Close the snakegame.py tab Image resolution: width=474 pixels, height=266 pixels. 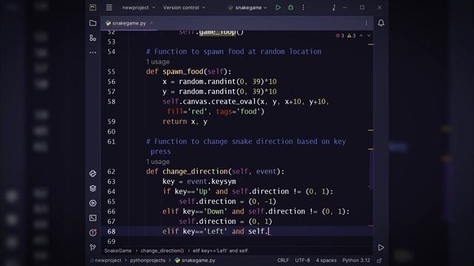[151, 23]
